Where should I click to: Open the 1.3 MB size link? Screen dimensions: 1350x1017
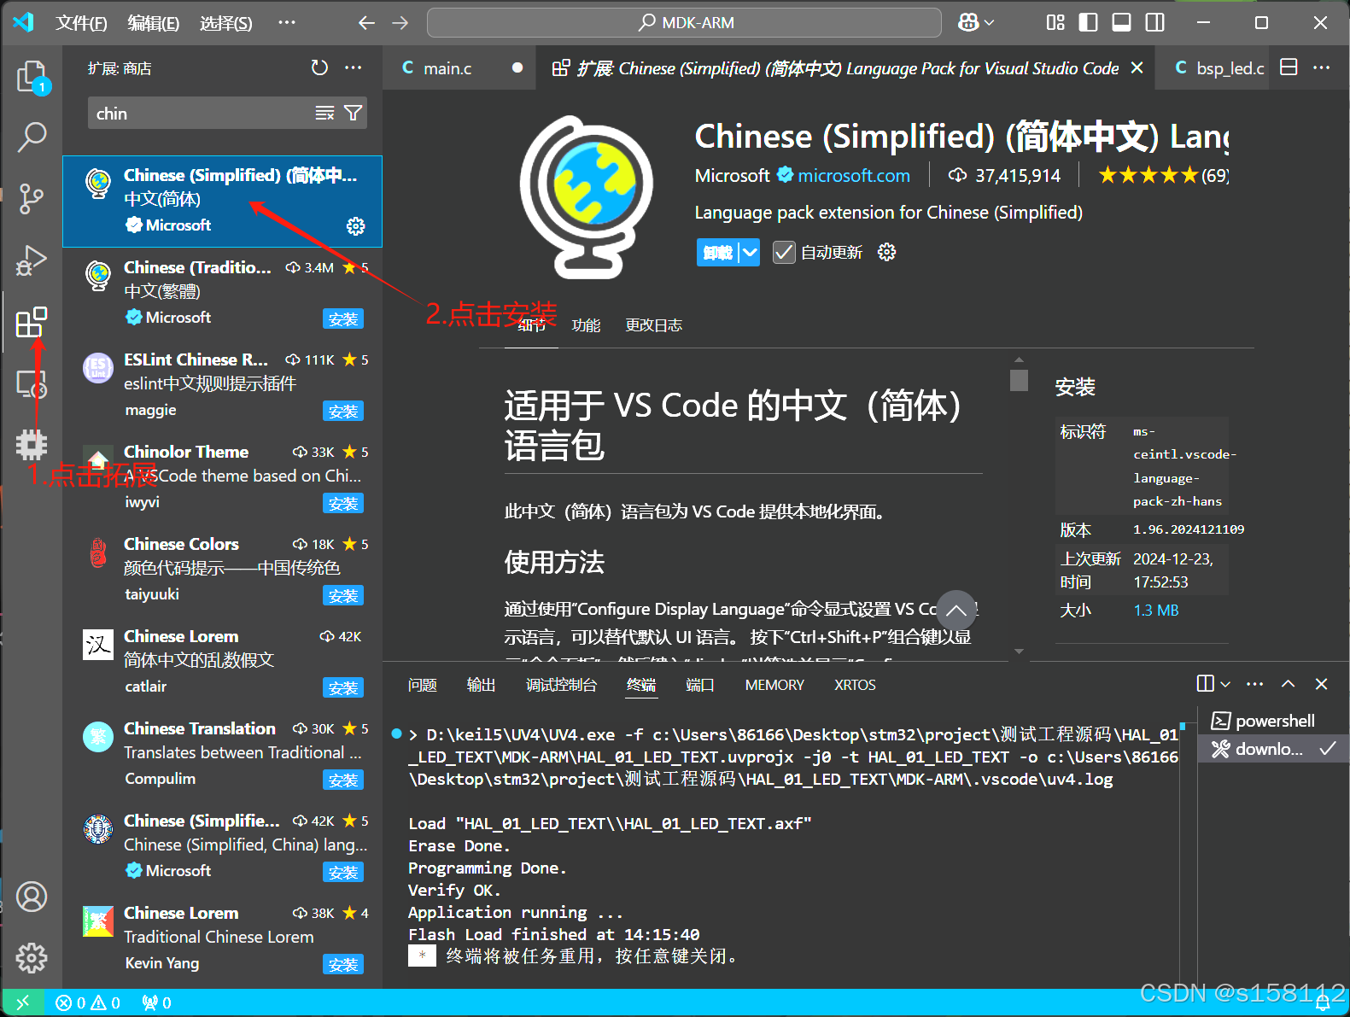1155,611
